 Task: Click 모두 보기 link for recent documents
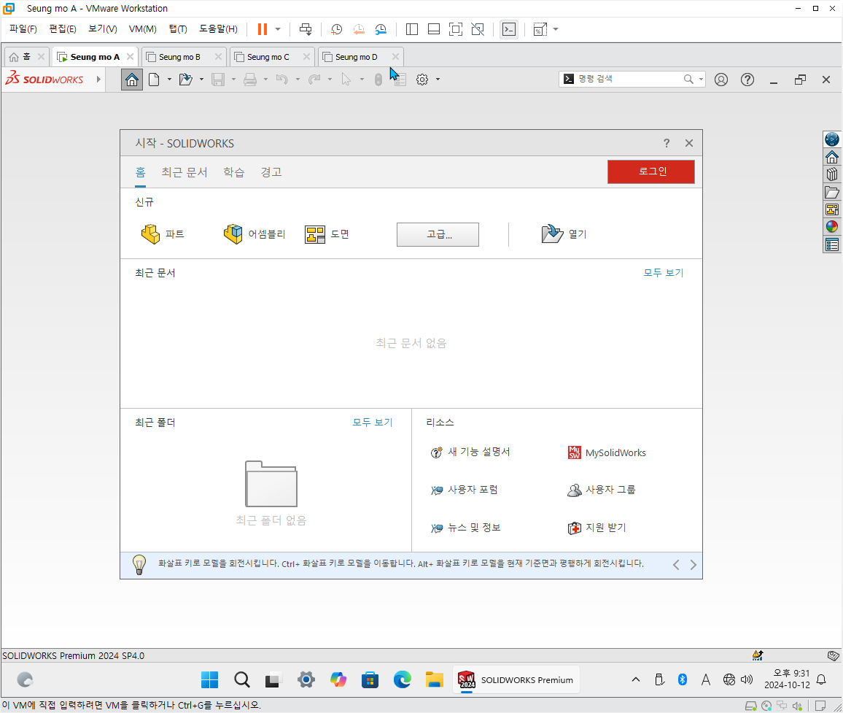pos(664,273)
